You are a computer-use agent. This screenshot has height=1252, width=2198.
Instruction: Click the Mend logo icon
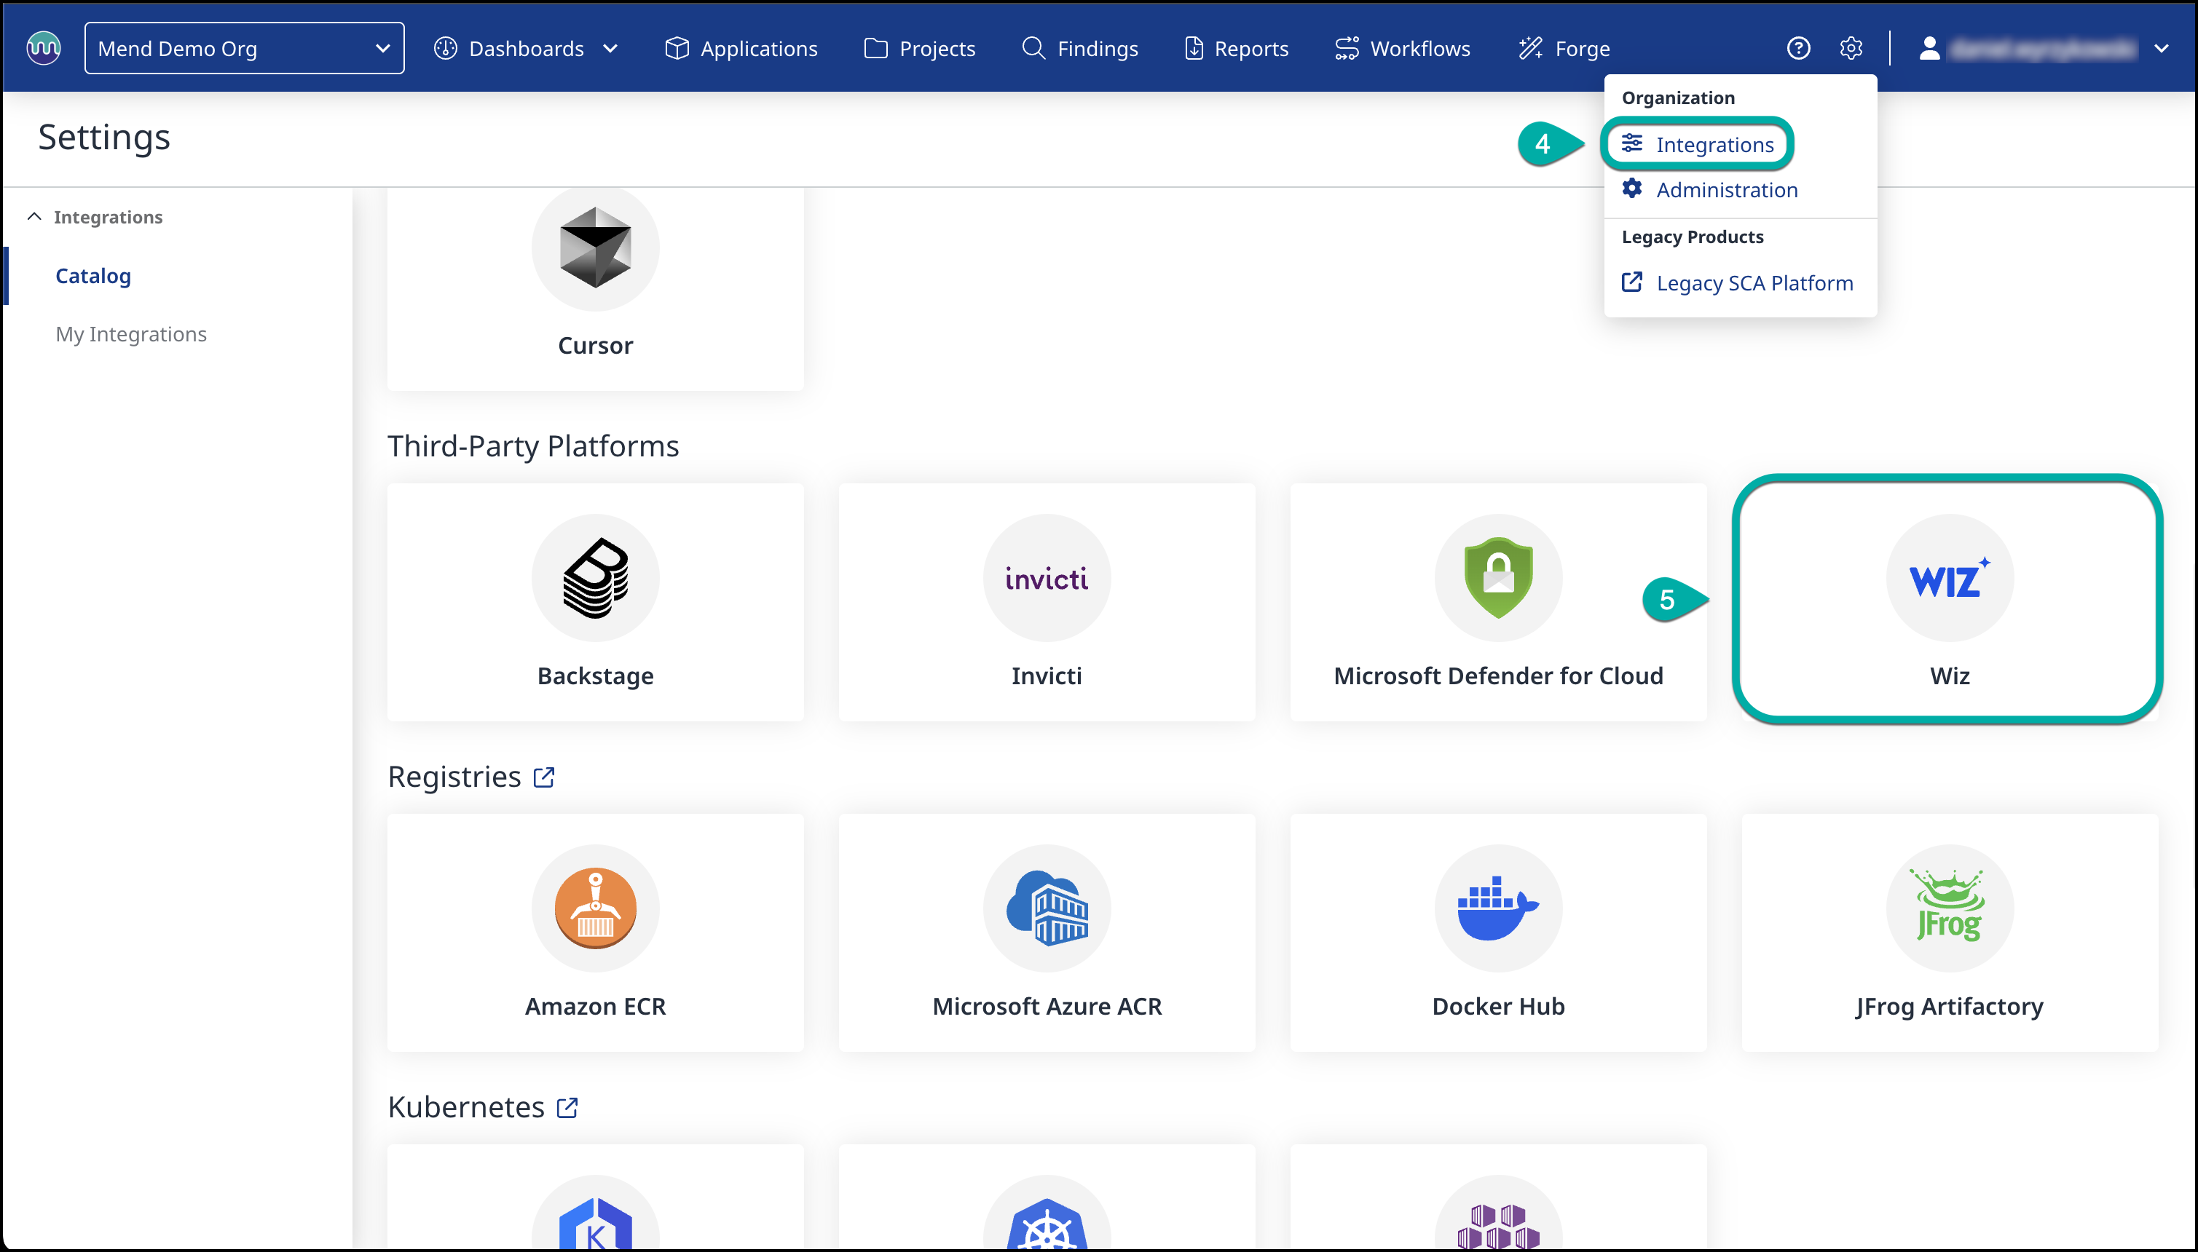point(44,48)
